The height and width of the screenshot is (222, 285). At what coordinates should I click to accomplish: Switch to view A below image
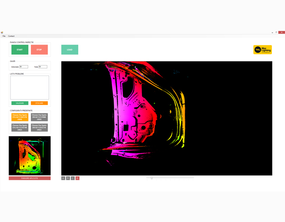pyautogui.click(x=63, y=178)
